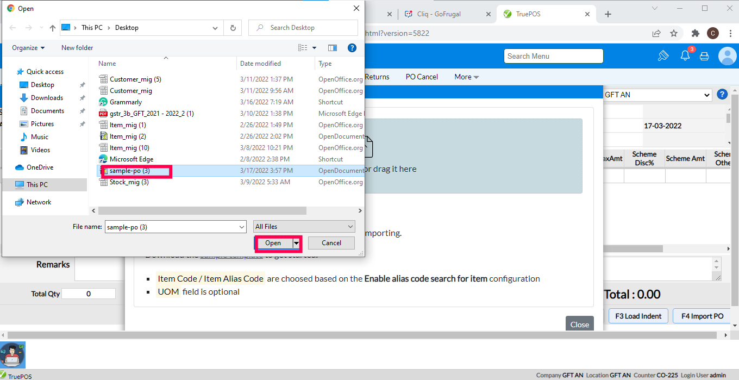Expand the File name dropdown arrow
This screenshot has width=739, height=380.
tap(242, 227)
